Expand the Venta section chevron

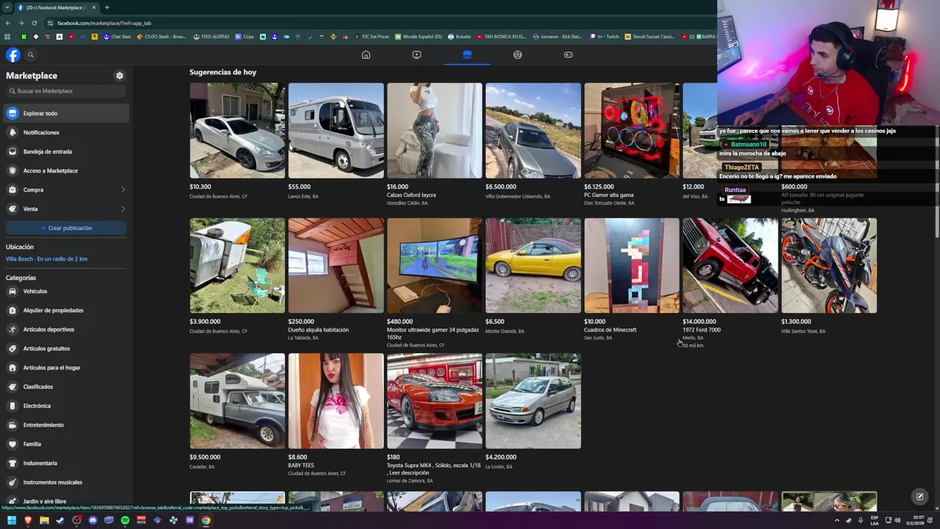pyautogui.click(x=123, y=209)
